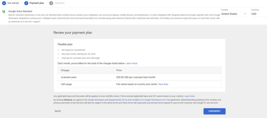Click the Flexible plan heading
The width and height of the screenshot is (267, 118).
click(65, 45)
